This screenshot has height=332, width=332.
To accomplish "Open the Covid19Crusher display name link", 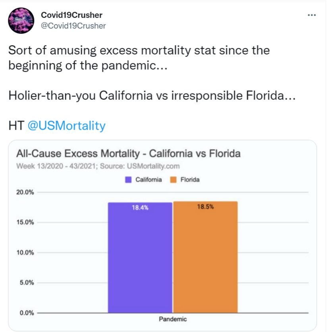I will pos(71,15).
